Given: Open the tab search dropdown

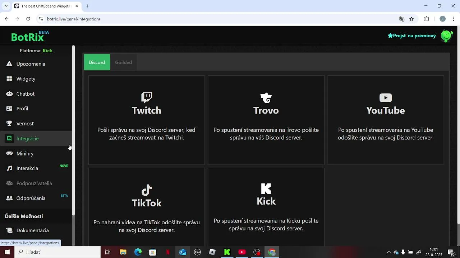Looking at the screenshot, I should pyautogui.click(x=6, y=6).
